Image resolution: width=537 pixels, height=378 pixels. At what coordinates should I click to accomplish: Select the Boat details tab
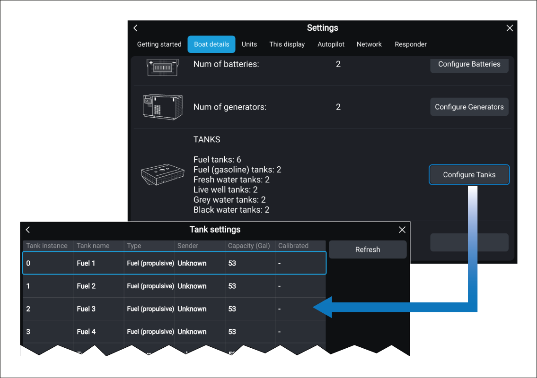[211, 44]
